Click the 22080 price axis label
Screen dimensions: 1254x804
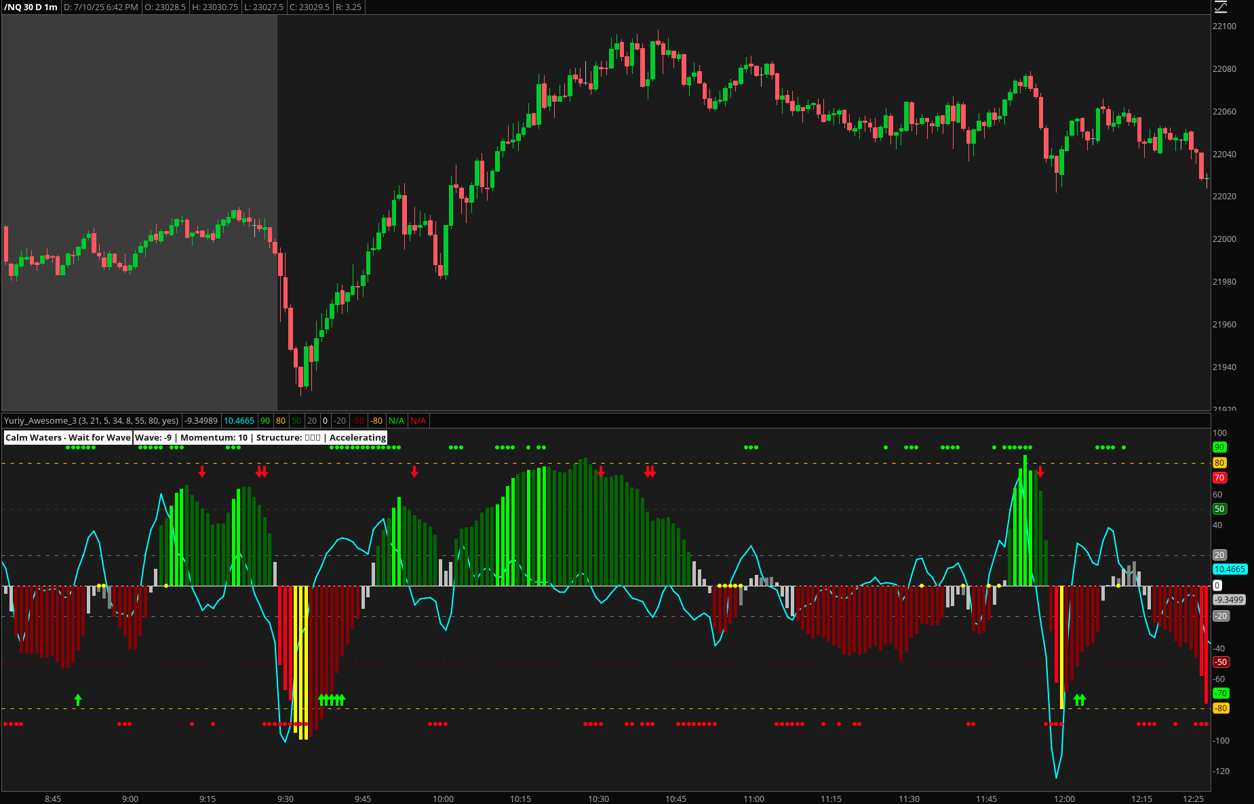1224,69
